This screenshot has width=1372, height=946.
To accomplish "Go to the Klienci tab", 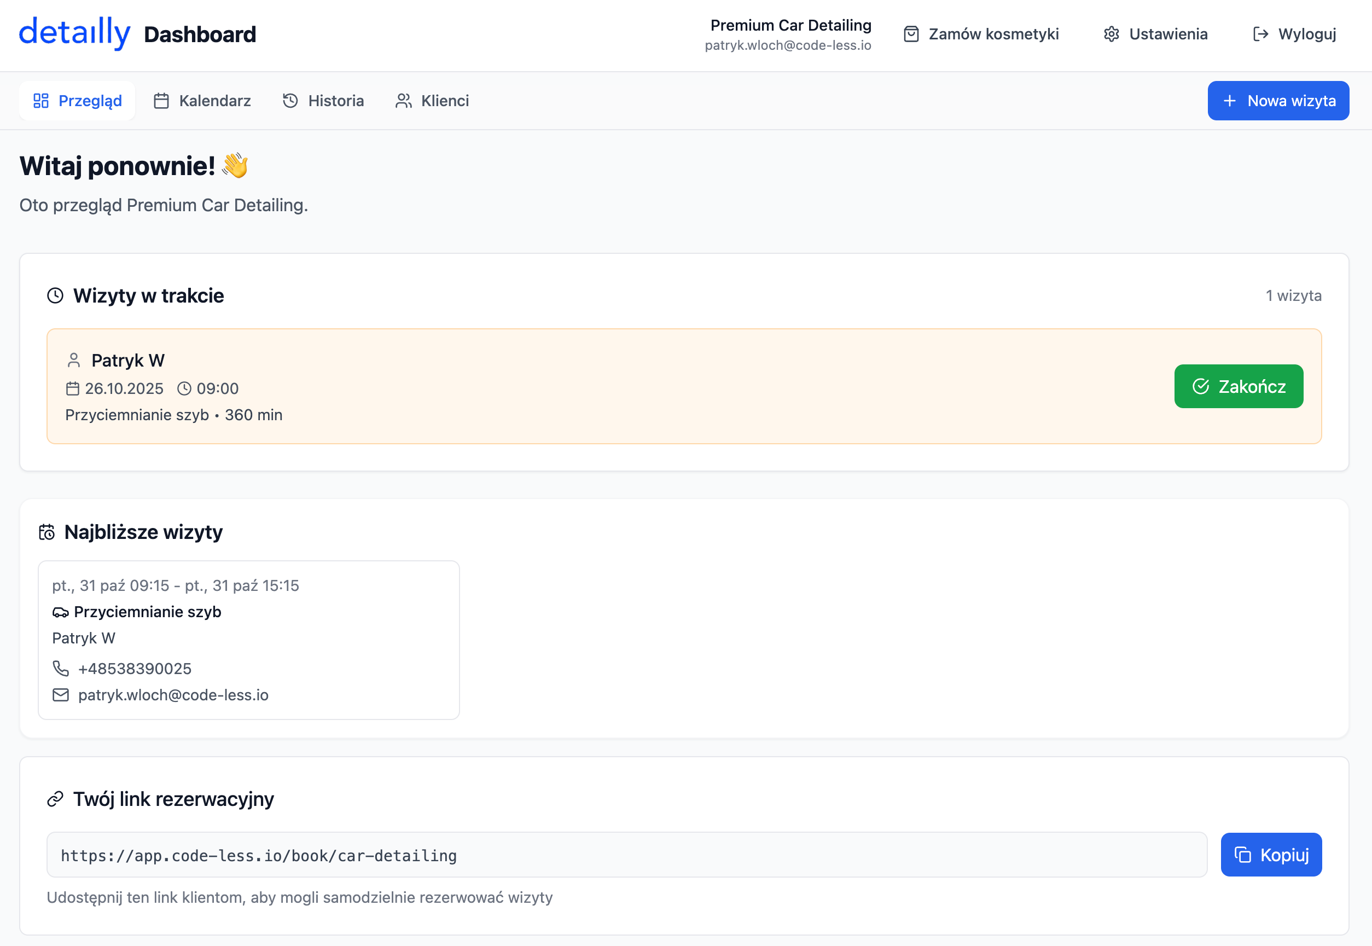I will click(432, 101).
